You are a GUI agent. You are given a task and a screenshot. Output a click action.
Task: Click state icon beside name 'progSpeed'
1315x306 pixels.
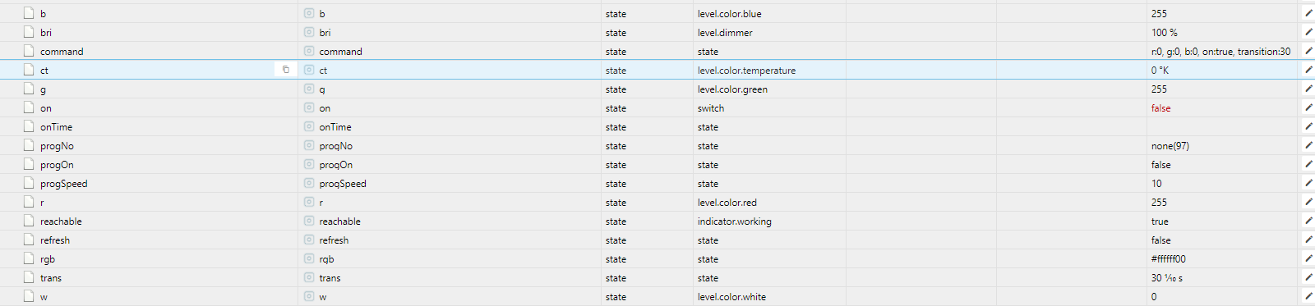click(309, 183)
